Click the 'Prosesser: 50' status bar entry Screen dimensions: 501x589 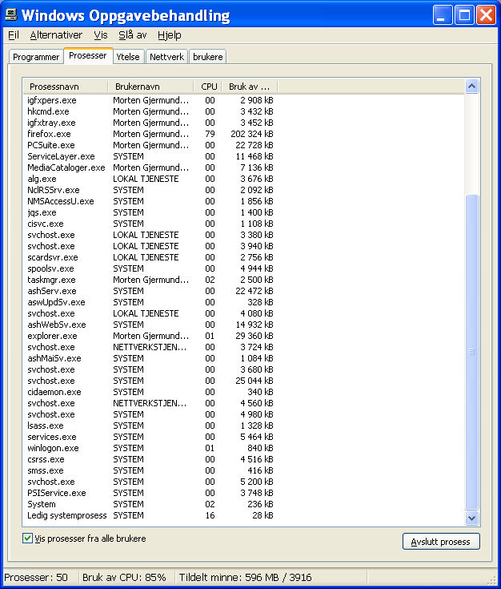coord(36,577)
